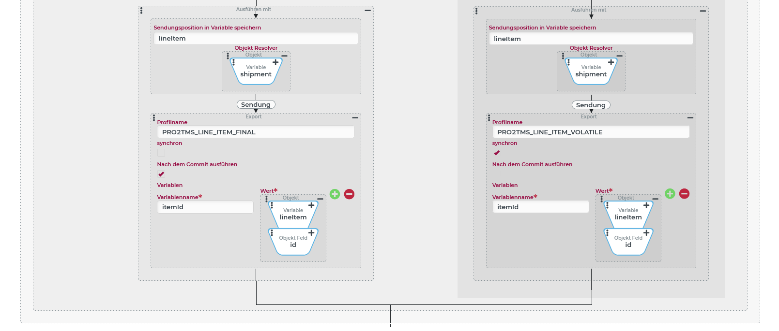779x331 pixels.
Task: Click red minus in PRO2TMS_LINE_ITEM_VOLATILE export
Action: pos(684,194)
